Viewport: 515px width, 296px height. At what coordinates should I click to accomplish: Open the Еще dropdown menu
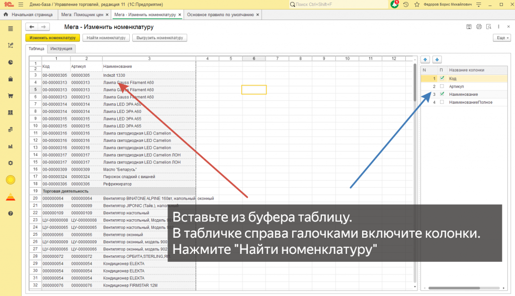coord(502,38)
